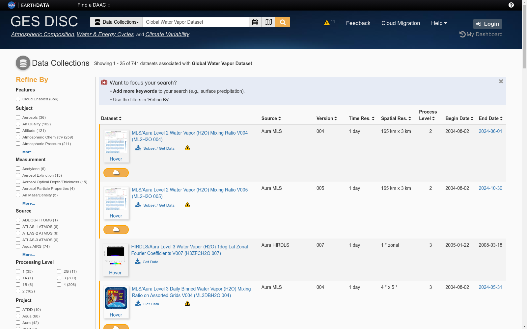527x329 pixels.
Task: Expand More... under Source filters
Action: 29,255
